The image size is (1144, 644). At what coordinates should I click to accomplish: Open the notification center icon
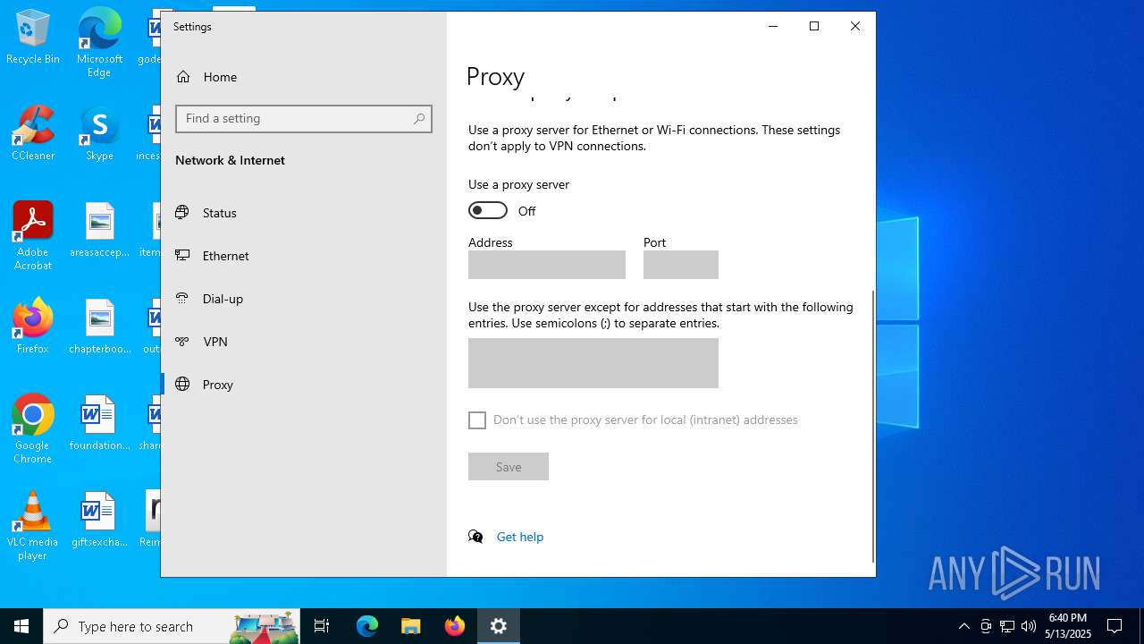pos(1115,626)
